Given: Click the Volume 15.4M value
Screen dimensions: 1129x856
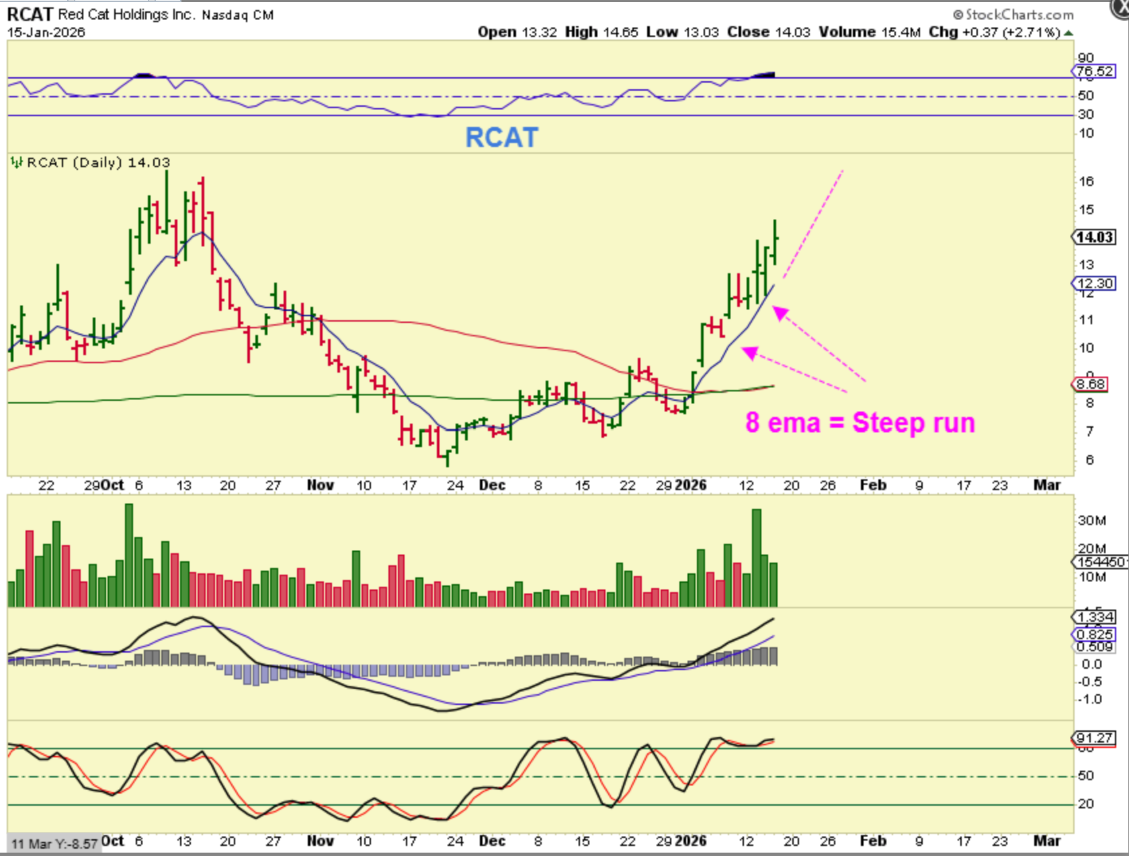Looking at the screenshot, I should click(x=870, y=32).
